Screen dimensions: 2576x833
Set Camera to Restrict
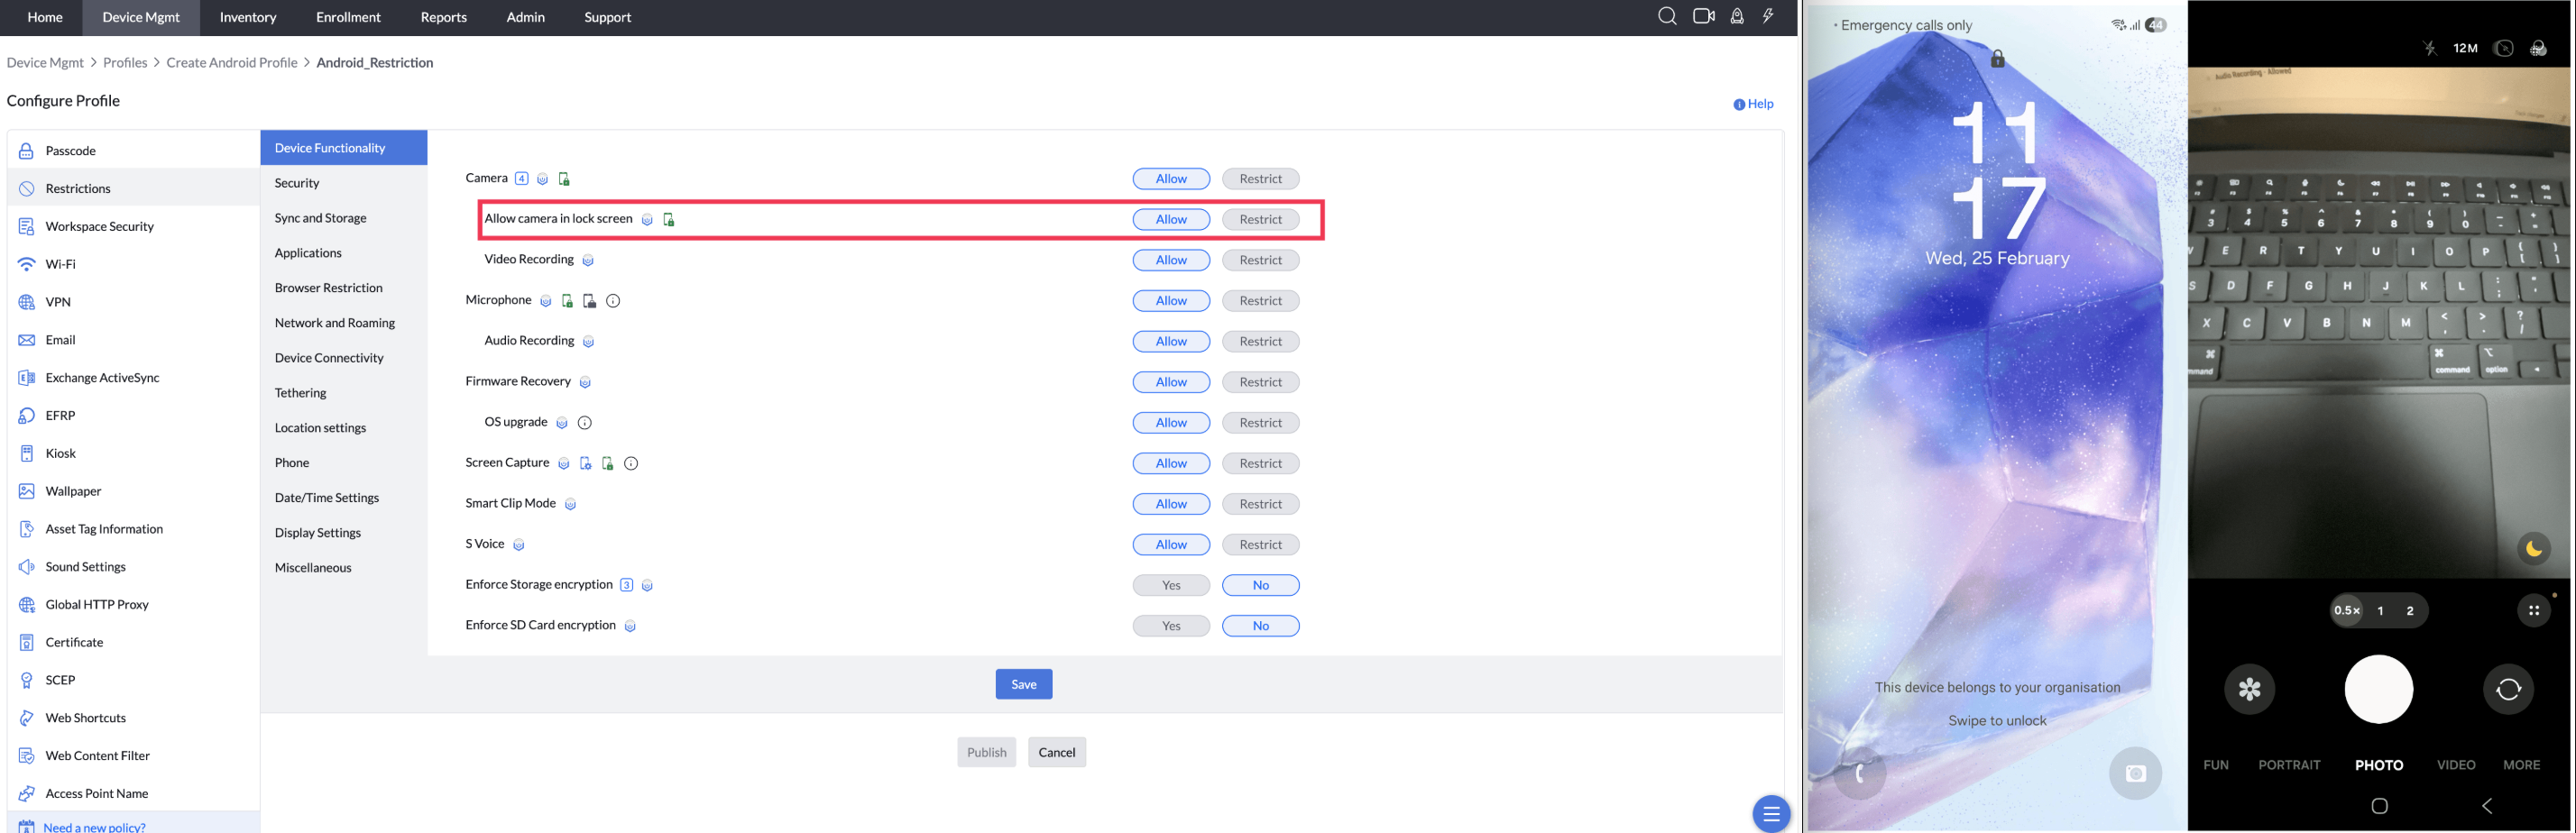[x=1260, y=179]
